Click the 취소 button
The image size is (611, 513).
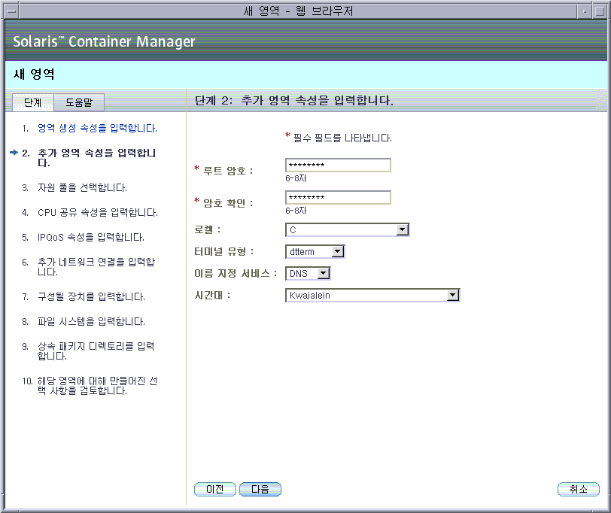coord(578,489)
